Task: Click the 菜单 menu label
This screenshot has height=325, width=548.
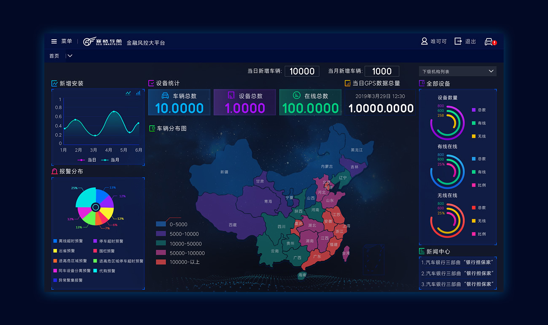Action: tap(67, 41)
